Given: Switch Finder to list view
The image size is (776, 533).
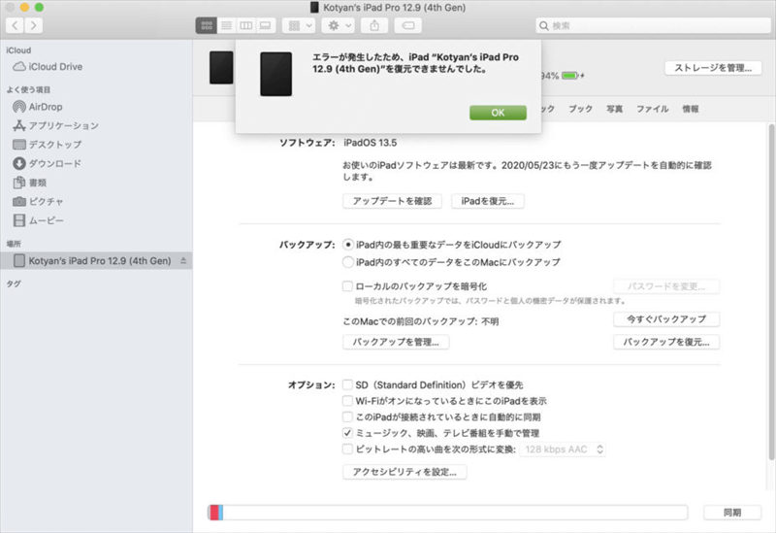Looking at the screenshot, I should [x=226, y=25].
